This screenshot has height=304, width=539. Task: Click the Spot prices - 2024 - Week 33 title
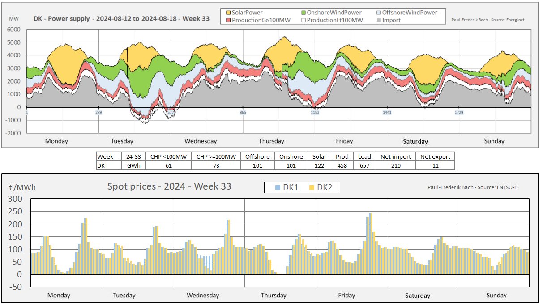pos(169,186)
